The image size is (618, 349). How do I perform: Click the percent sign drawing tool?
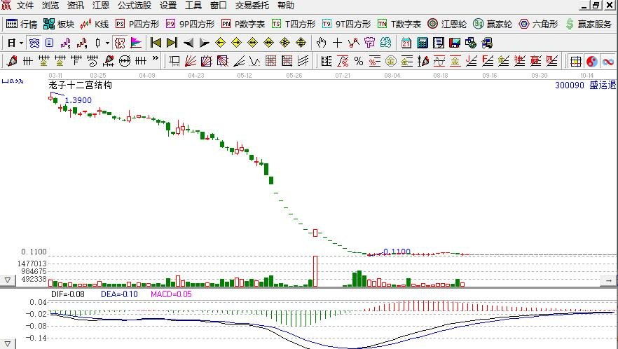[358, 61]
